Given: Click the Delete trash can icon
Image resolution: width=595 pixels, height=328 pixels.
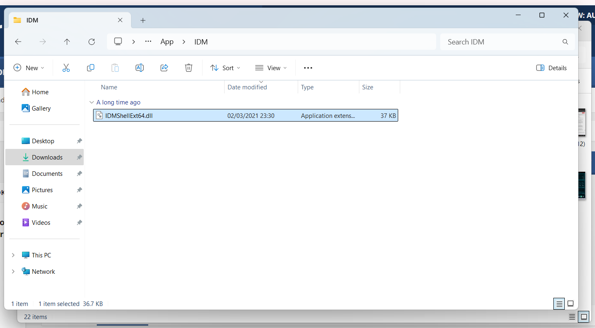Looking at the screenshot, I should click(189, 68).
